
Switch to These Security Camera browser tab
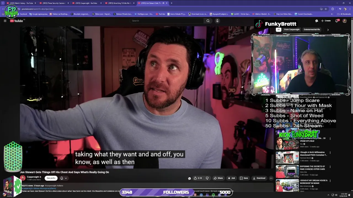coord(54,3)
